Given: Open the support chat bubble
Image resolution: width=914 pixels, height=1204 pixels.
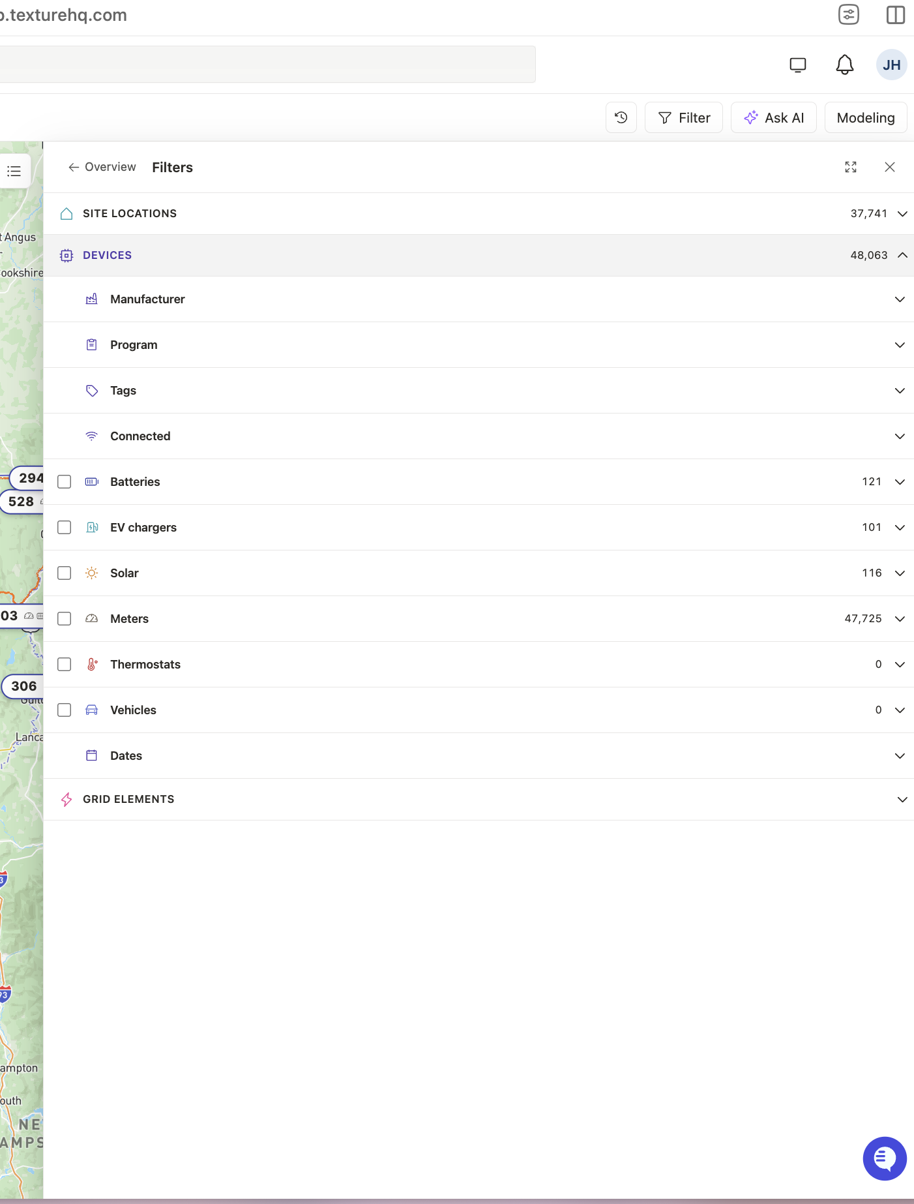Looking at the screenshot, I should pos(884,1158).
